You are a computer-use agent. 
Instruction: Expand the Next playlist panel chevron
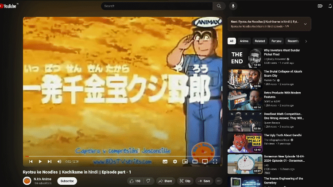305,24
